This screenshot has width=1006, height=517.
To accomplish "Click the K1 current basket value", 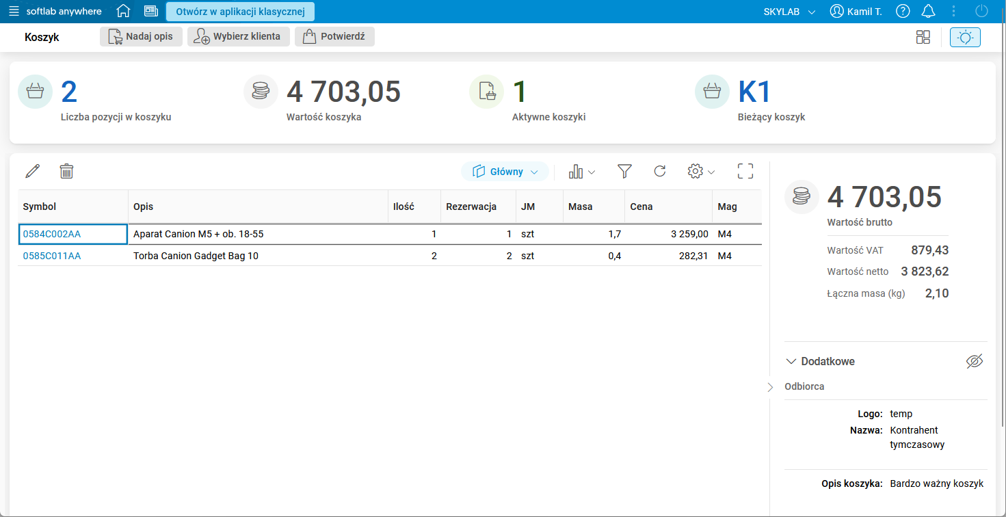I will pyautogui.click(x=755, y=92).
